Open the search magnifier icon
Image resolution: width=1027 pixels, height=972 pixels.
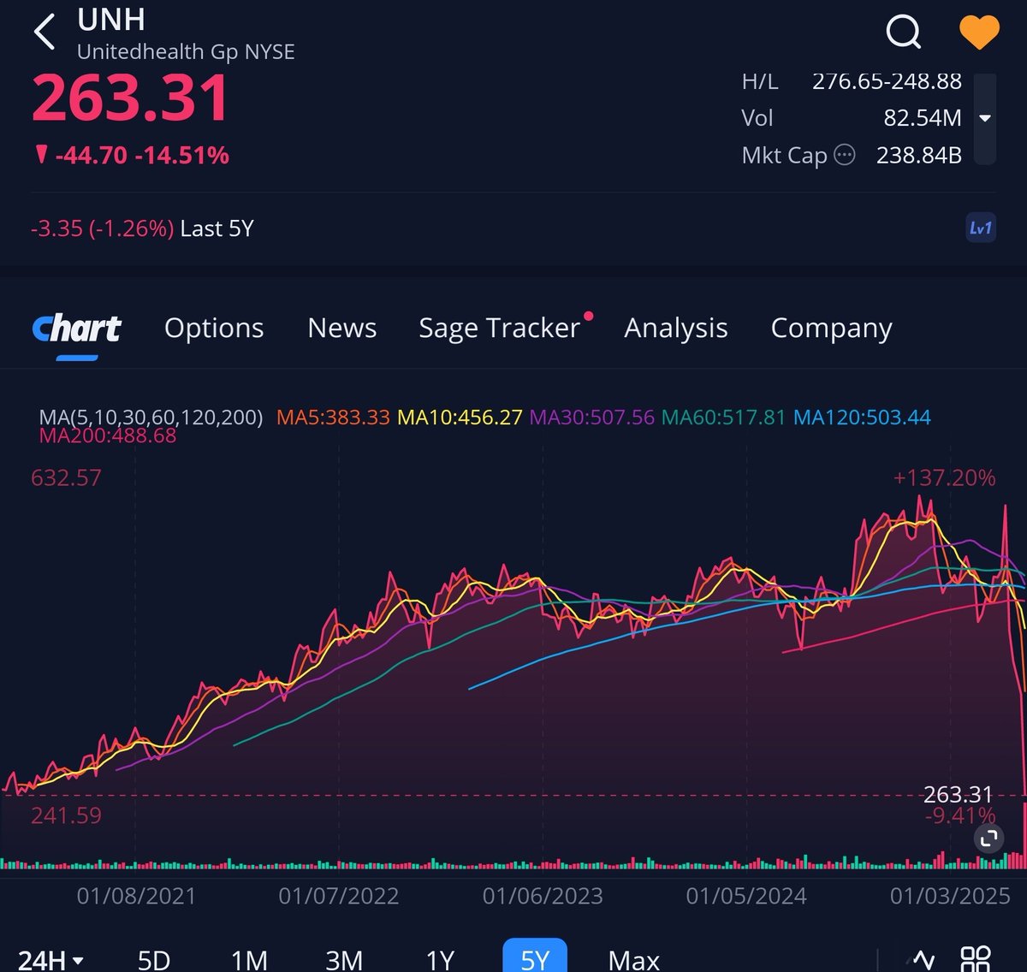(903, 33)
